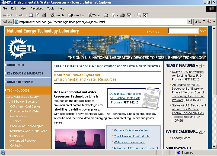The image size is (217, 156).
Task: Print the page with printer icon
Action: [123, 15]
